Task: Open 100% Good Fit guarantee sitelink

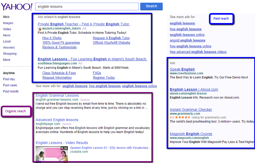Action: tap(61, 43)
